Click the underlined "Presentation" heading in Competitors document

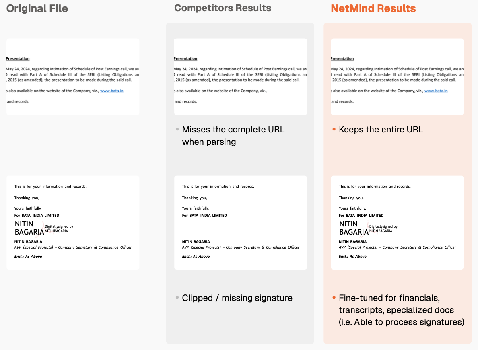[185, 59]
